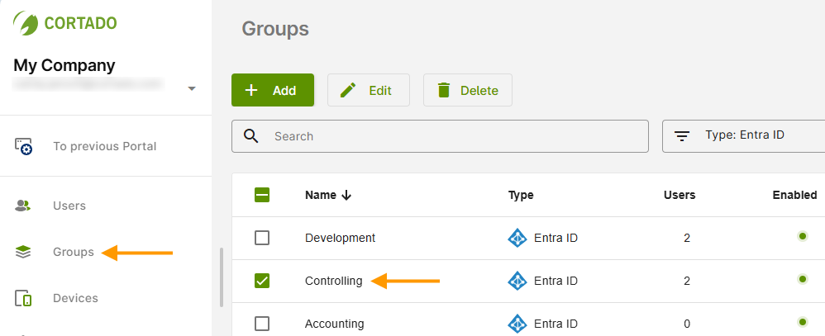Viewport: 825px width, 336px height.
Task: Click the My Company title
Action: coord(64,66)
